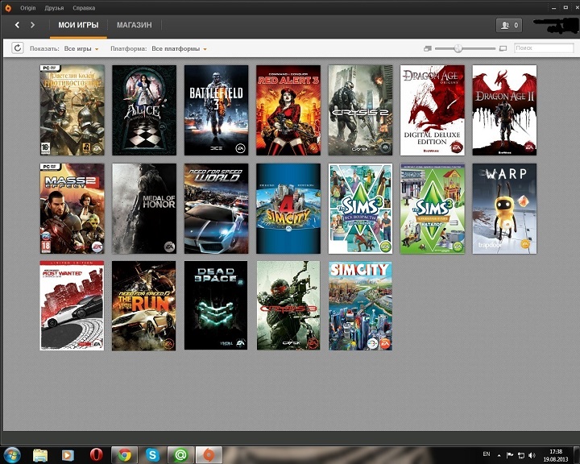Click the taskbar clock and date

[x=556, y=455]
